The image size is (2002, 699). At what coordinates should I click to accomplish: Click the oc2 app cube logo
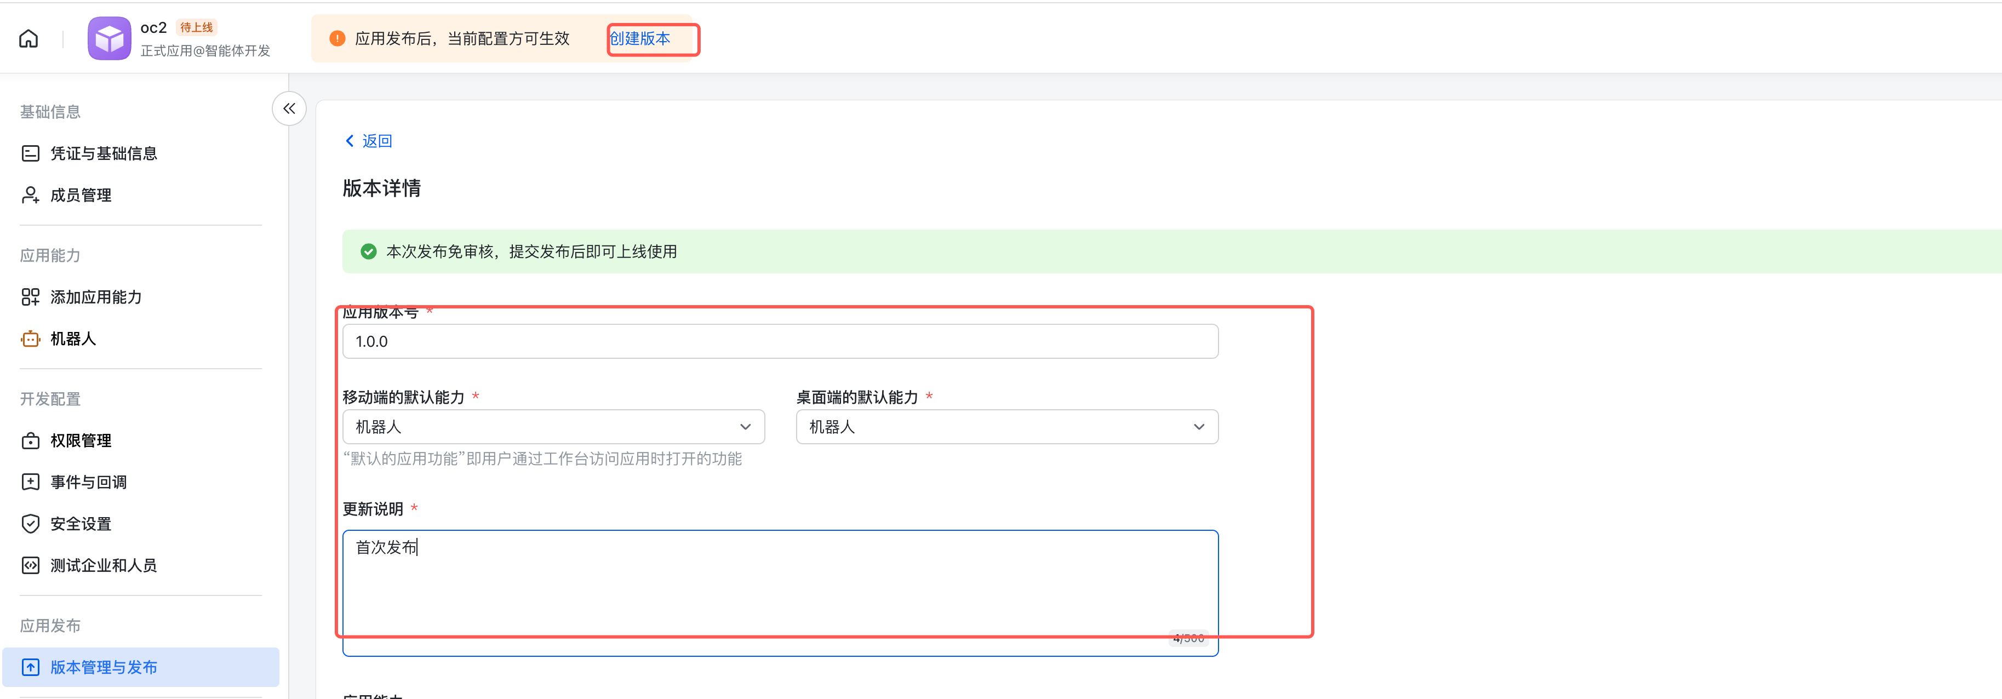pyautogui.click(x=109, y=39)
